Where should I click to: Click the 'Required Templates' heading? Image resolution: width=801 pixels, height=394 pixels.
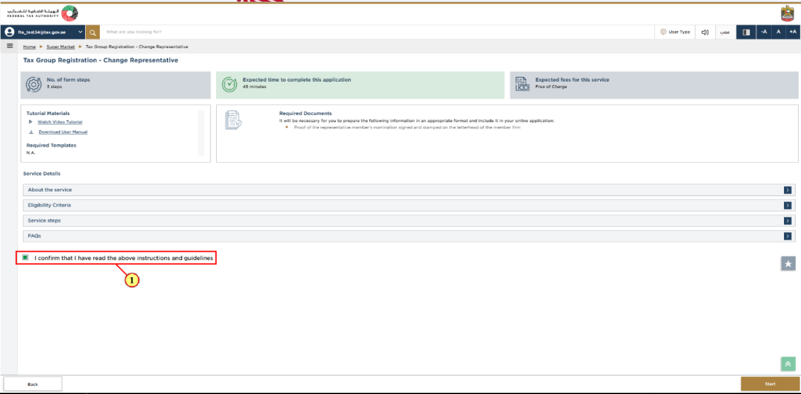(x=51, y=146)
